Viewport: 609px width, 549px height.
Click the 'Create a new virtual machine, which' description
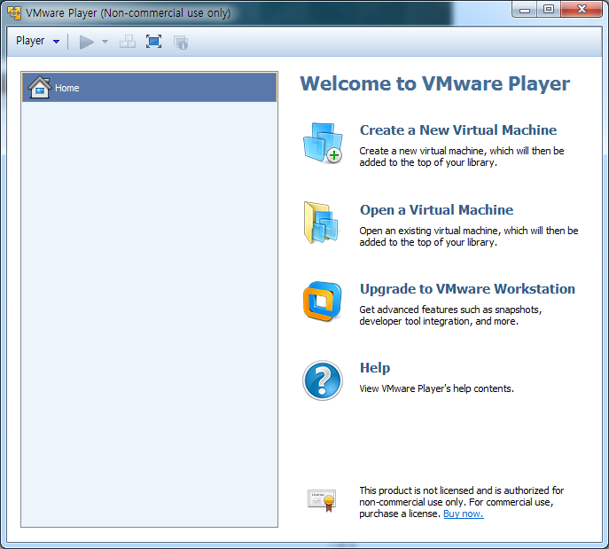point(462,157)
